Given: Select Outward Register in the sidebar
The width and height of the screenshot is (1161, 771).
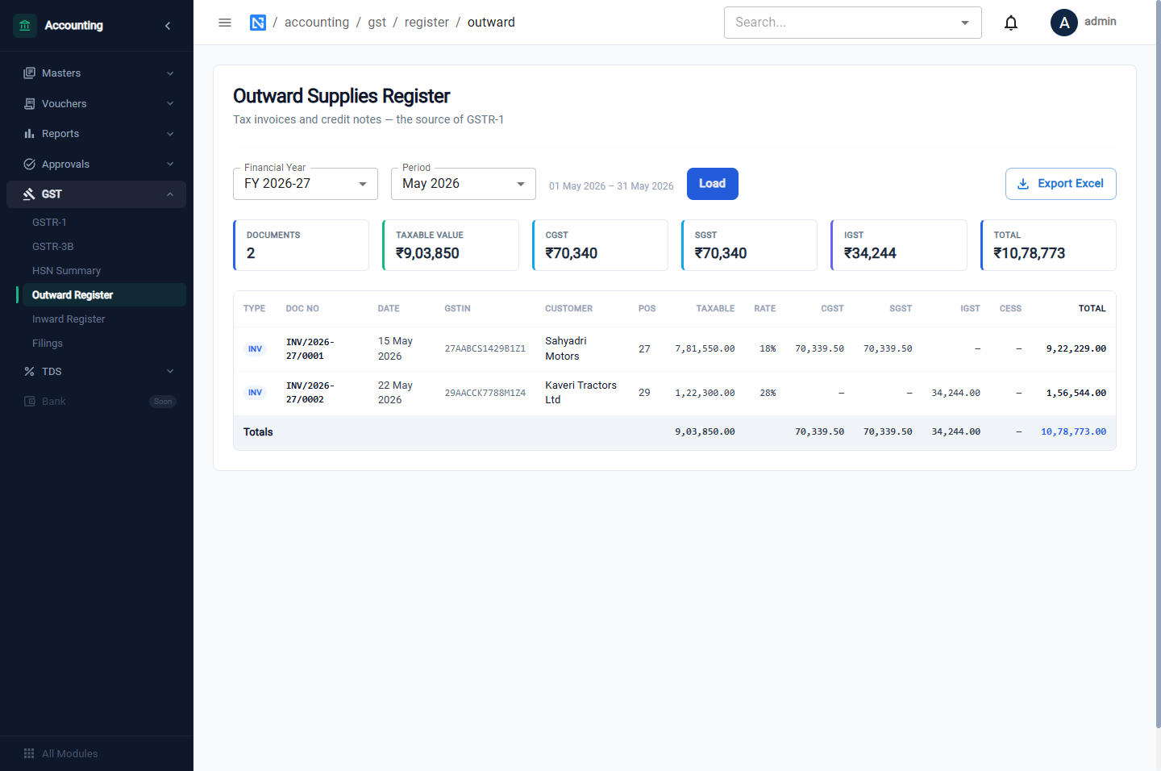Looking at the screenshot, I should [x=104, y=295].
